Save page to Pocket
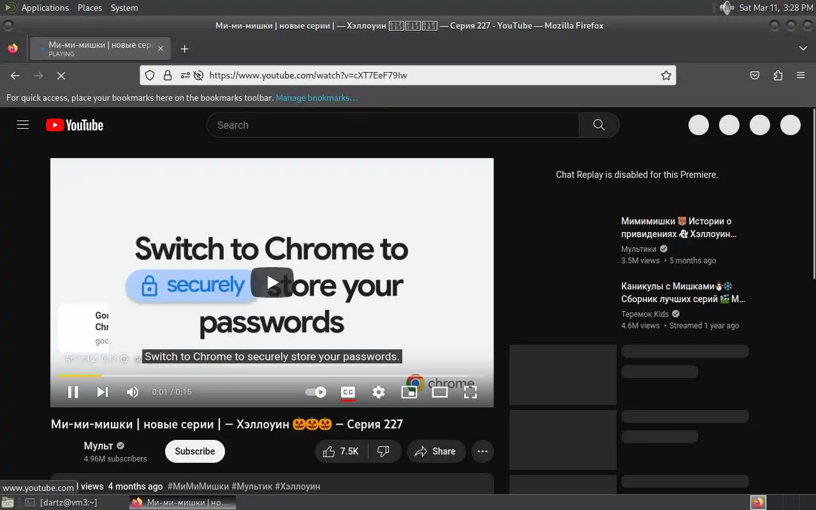This screenshot has width=816, height=510. point(755,75)
